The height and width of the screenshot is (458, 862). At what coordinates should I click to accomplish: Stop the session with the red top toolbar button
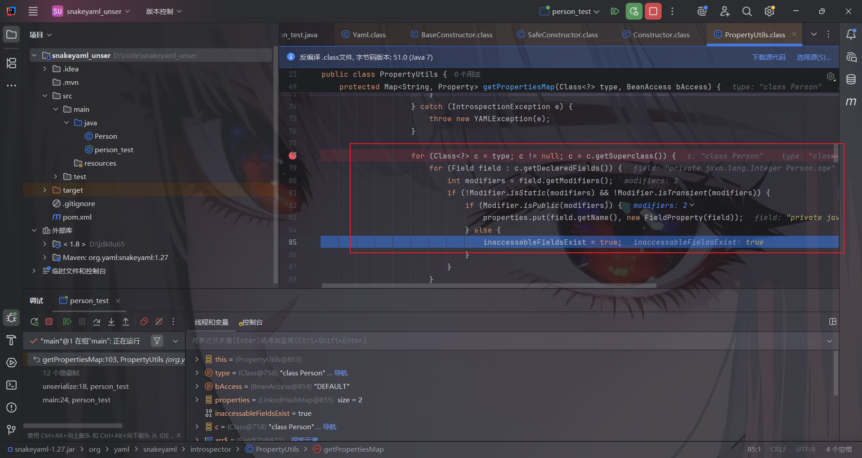(x=653, y=11)
